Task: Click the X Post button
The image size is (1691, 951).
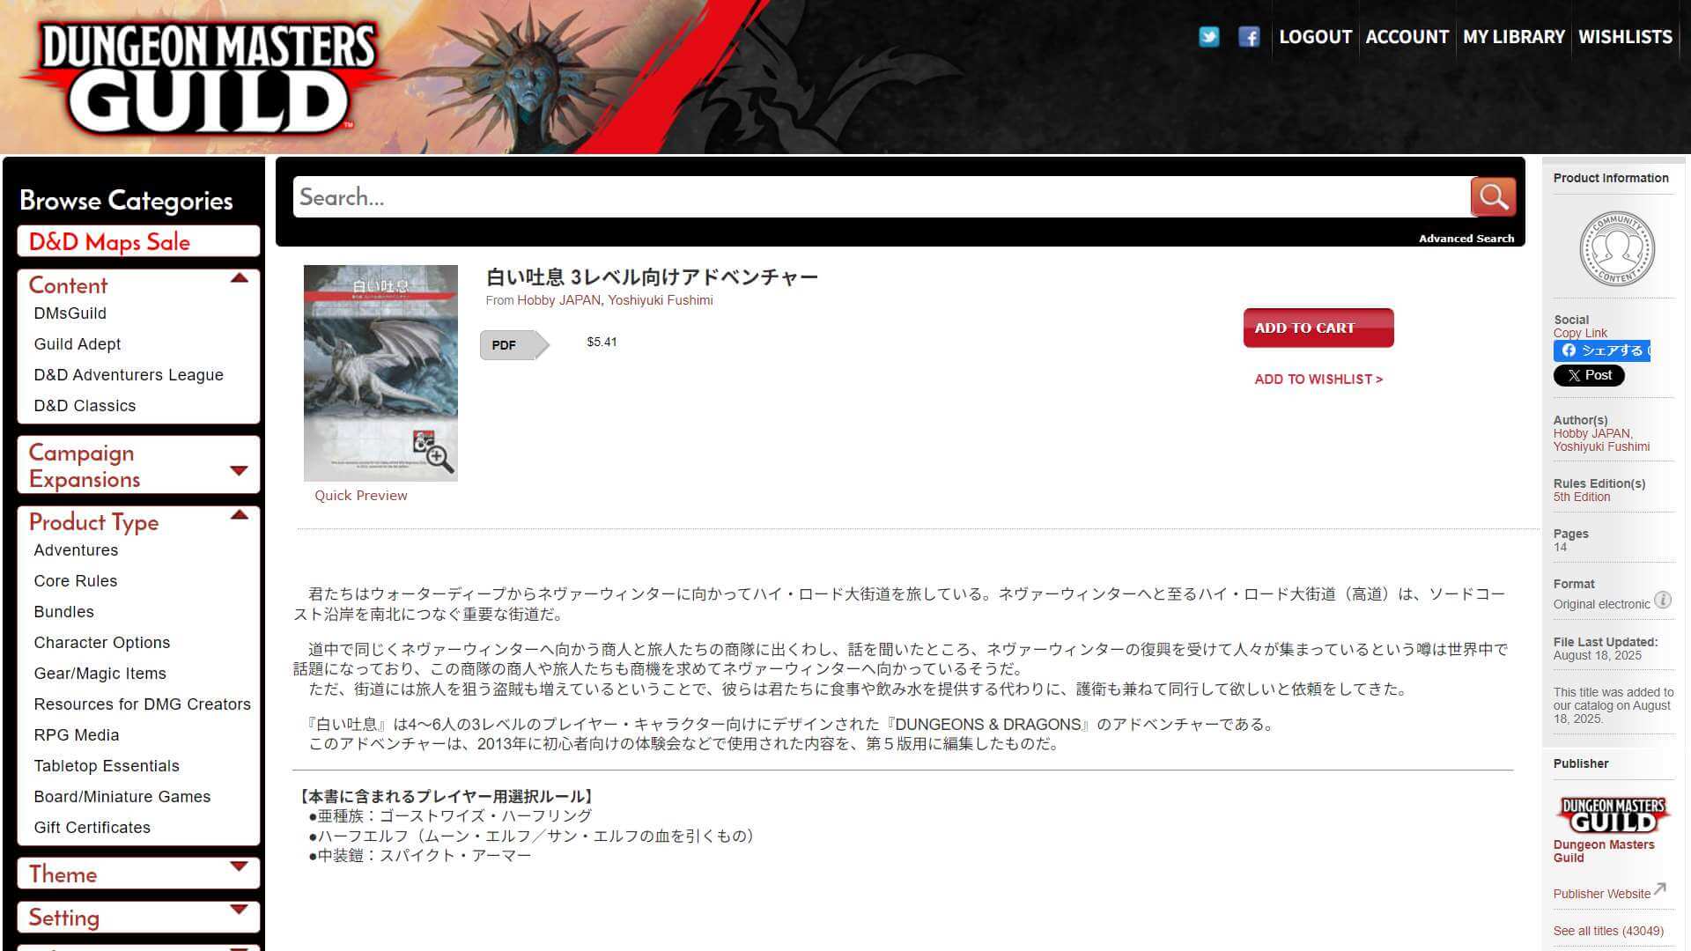Action: coord(1589,375)
